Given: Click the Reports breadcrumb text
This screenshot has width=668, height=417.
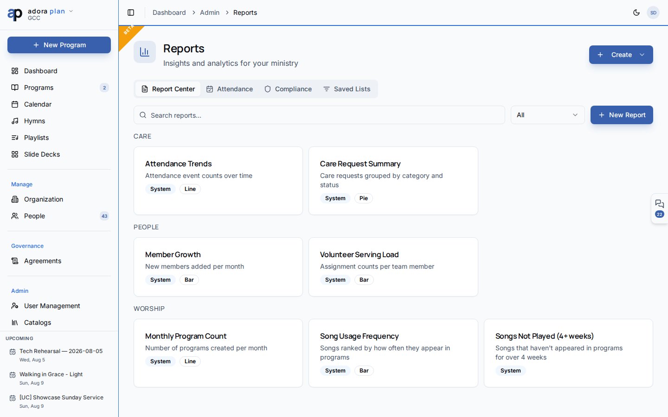Looking at the screenshot, I should 245,13.
